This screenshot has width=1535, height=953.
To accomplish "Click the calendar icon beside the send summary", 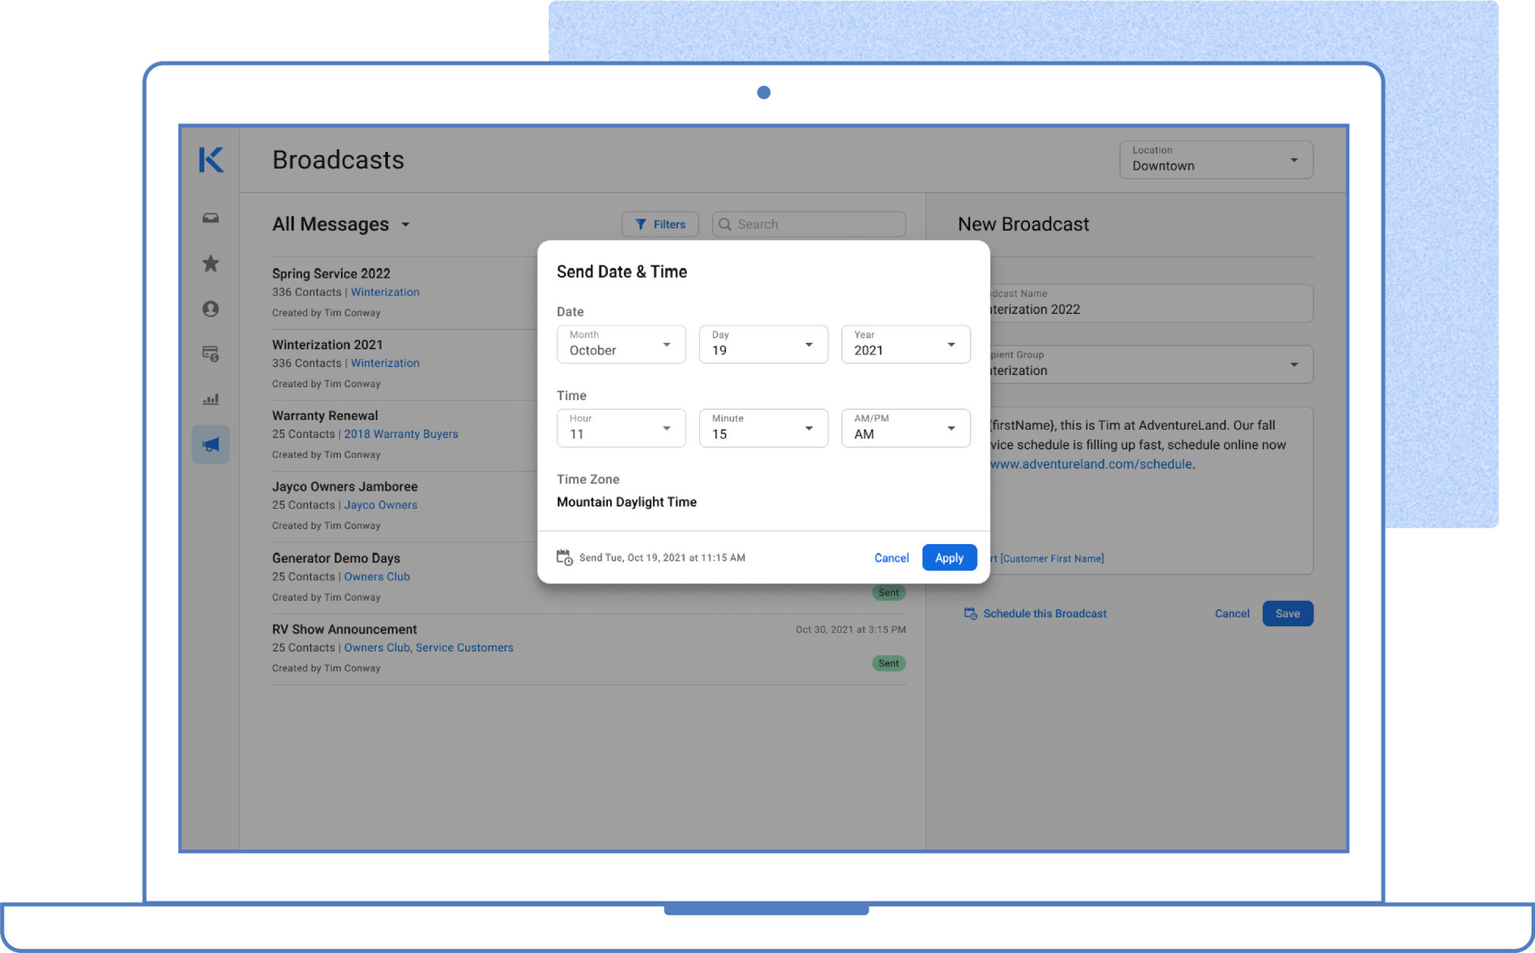I will (565, 557).
